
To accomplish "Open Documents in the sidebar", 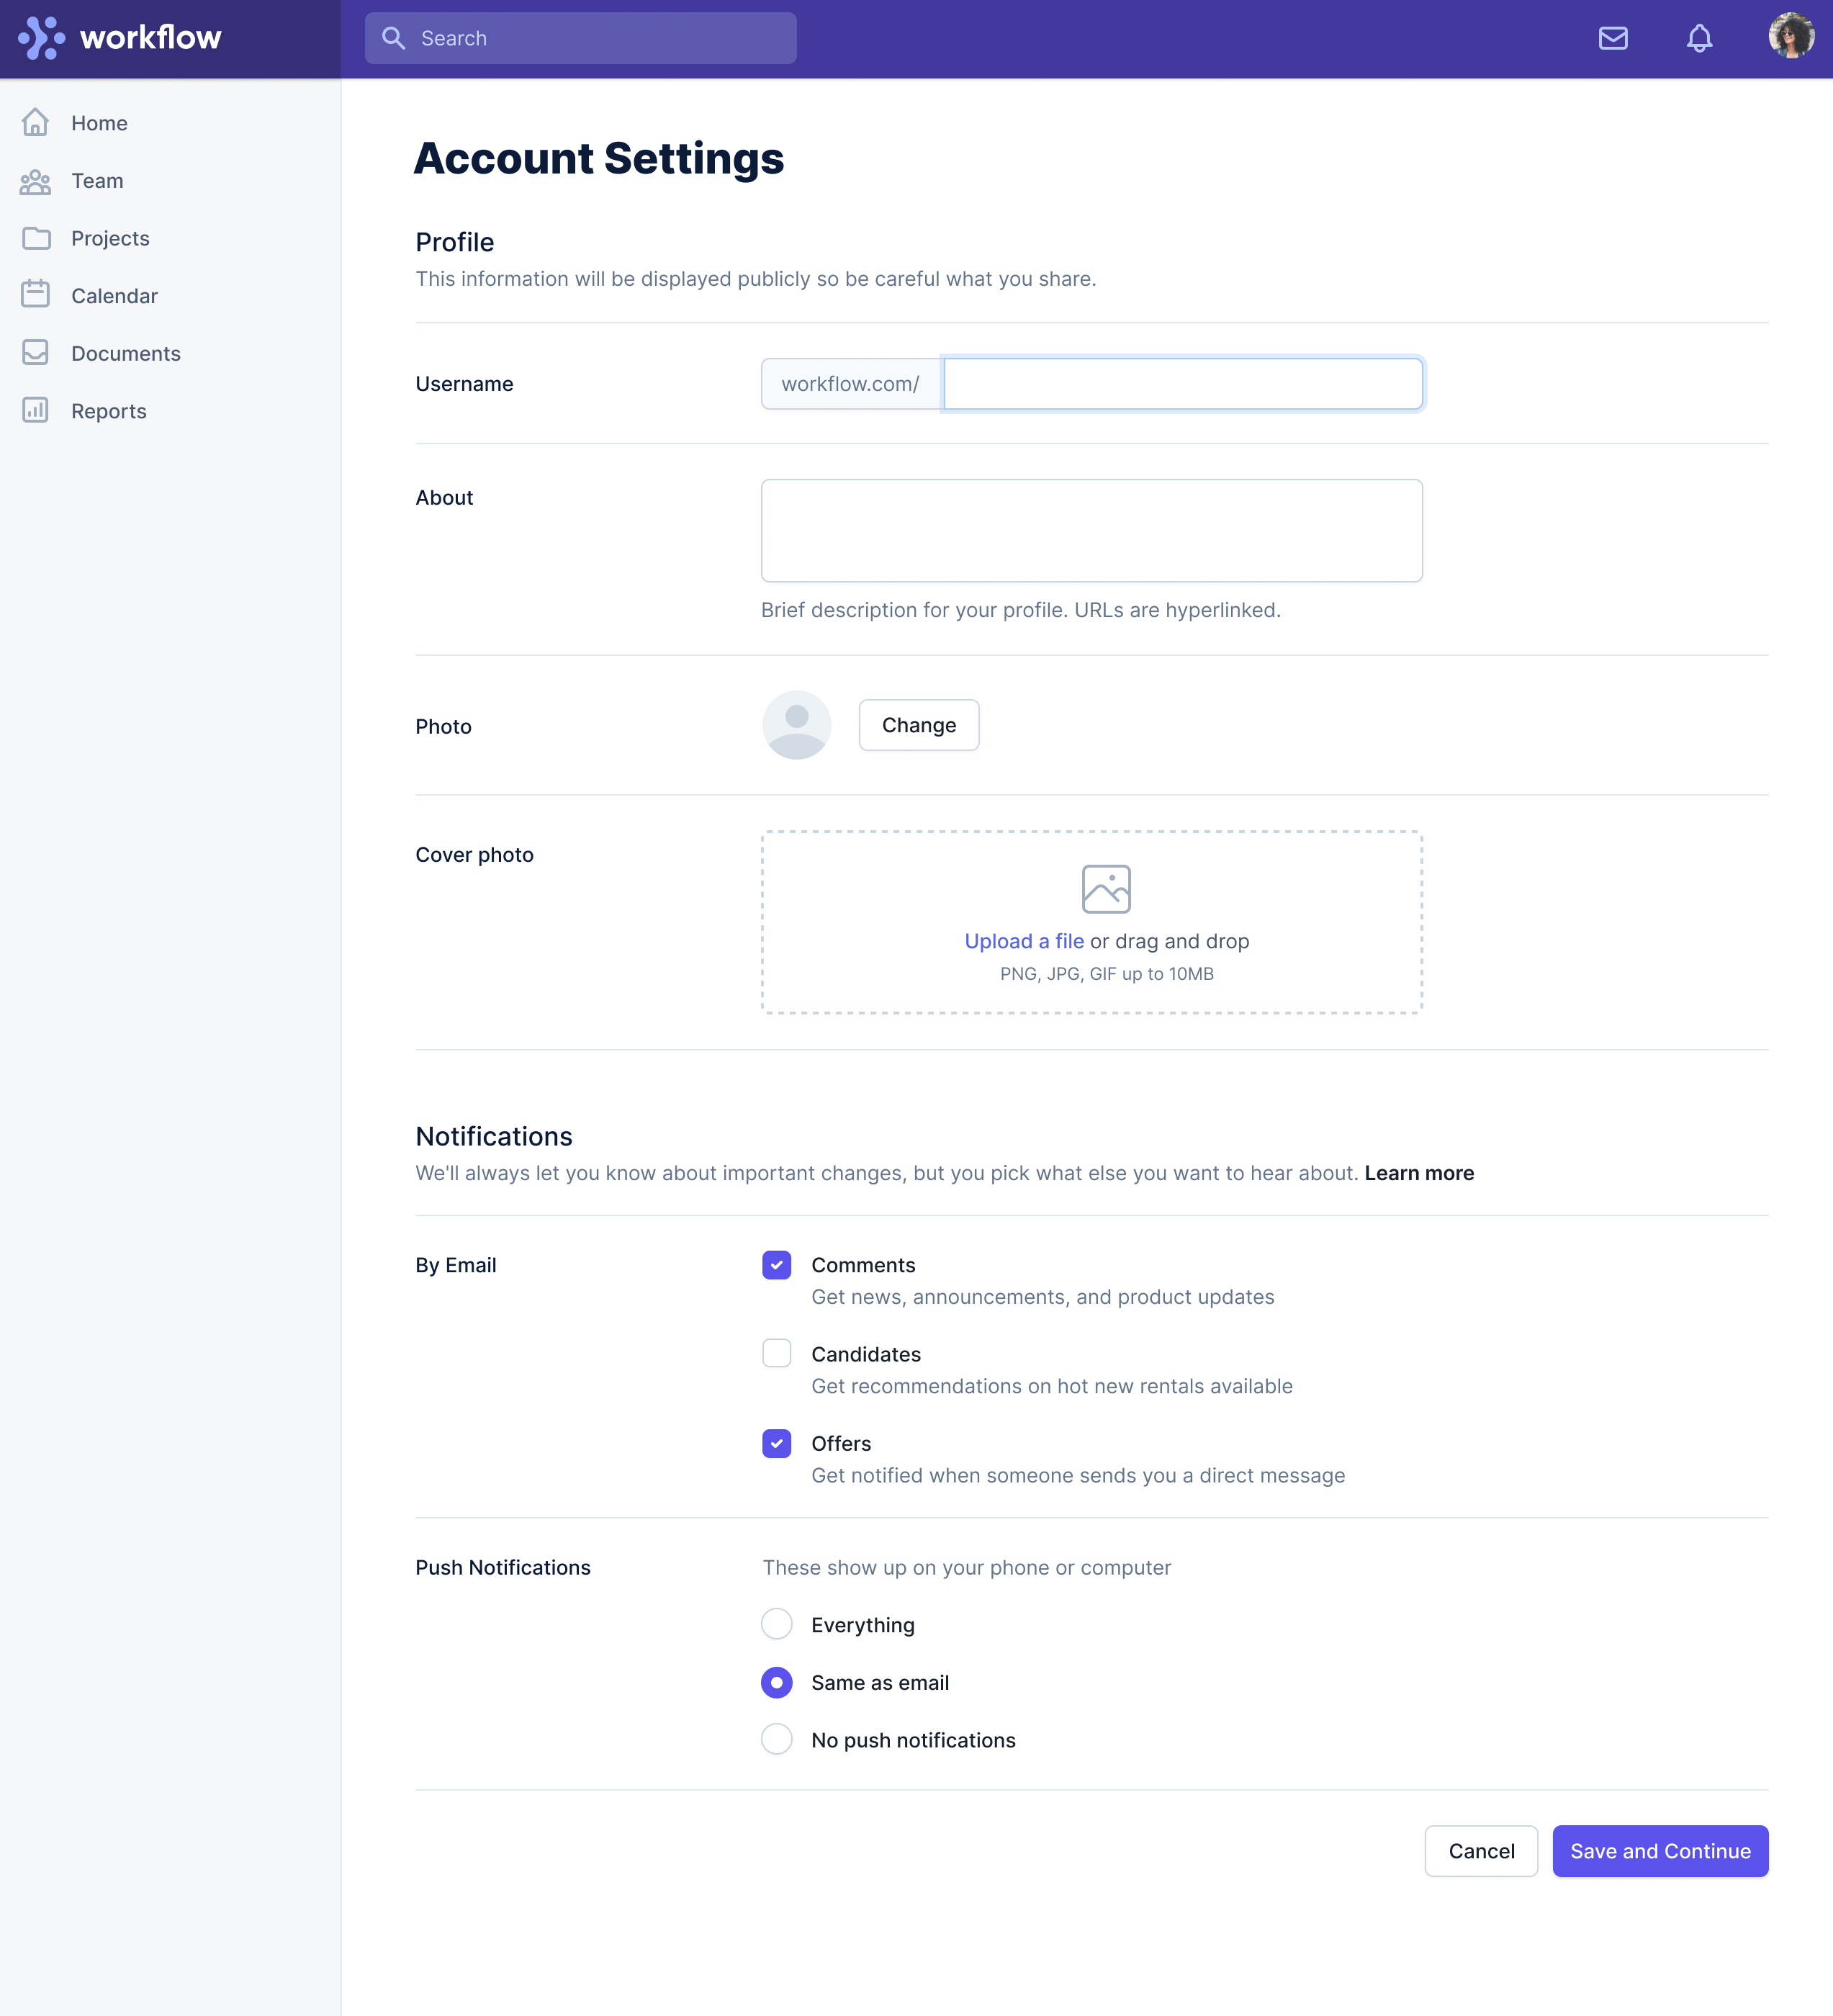I will point(126,353).
